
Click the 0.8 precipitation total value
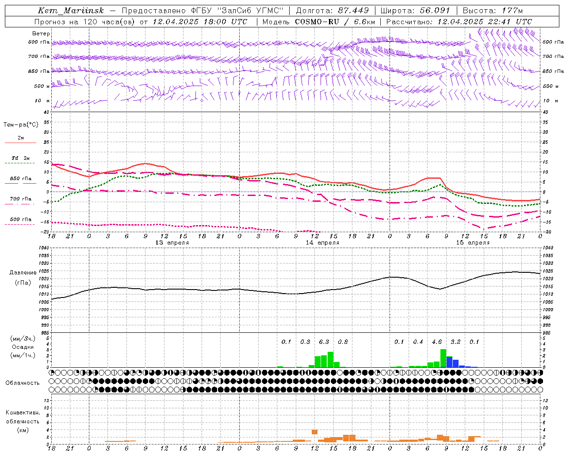pyautogui.click(x=343, y=342)
